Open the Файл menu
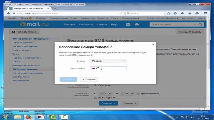The height and width of the screenshot is (120, 214). (8, 4)
